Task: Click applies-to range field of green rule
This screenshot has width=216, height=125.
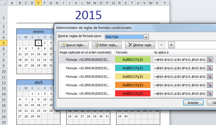Action: (x=180, y=60)
